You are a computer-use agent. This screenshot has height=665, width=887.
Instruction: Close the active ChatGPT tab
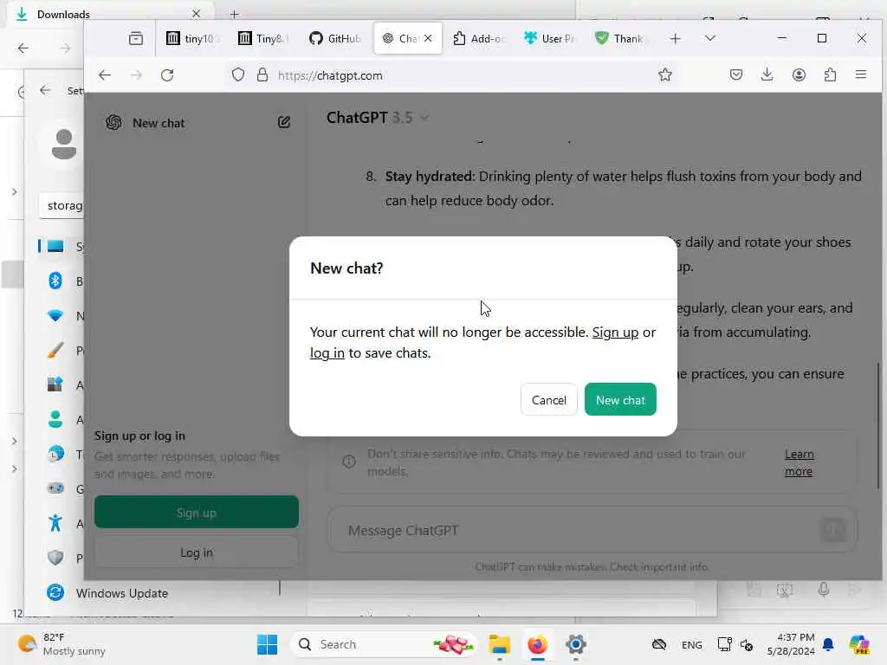(x=428, y=38)
